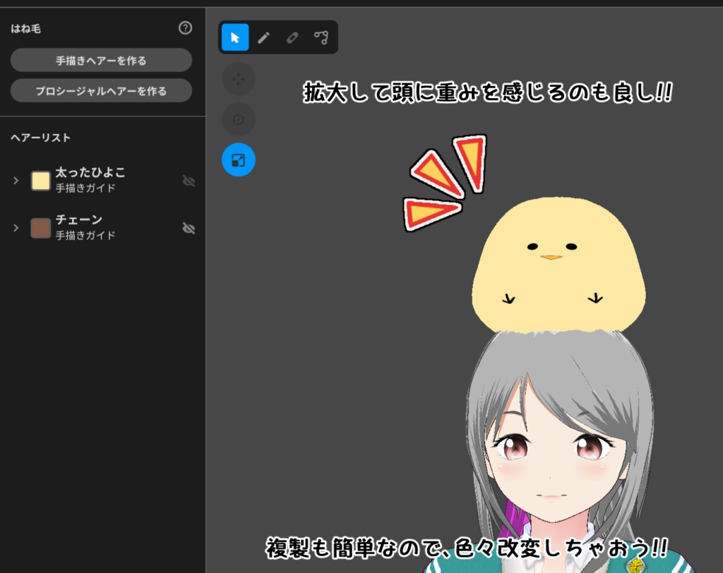The width and height of the screenshot is (723, 573).
Task: Hide the チェーン hair group
Action: (189, 229)
